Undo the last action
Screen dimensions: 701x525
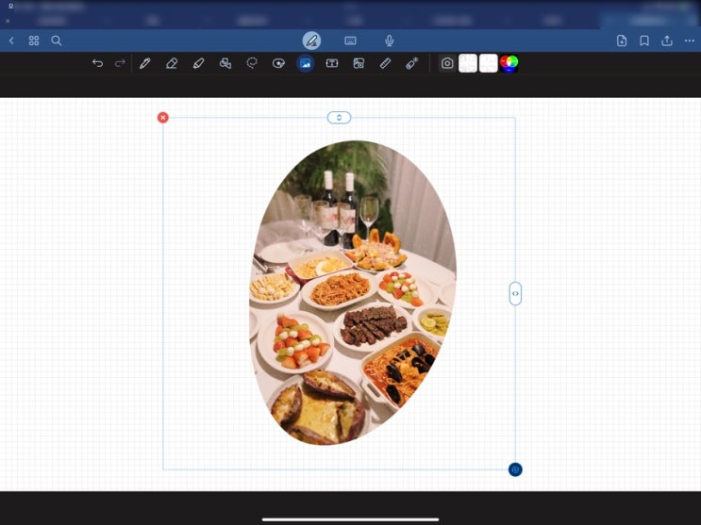pos(97,63)
